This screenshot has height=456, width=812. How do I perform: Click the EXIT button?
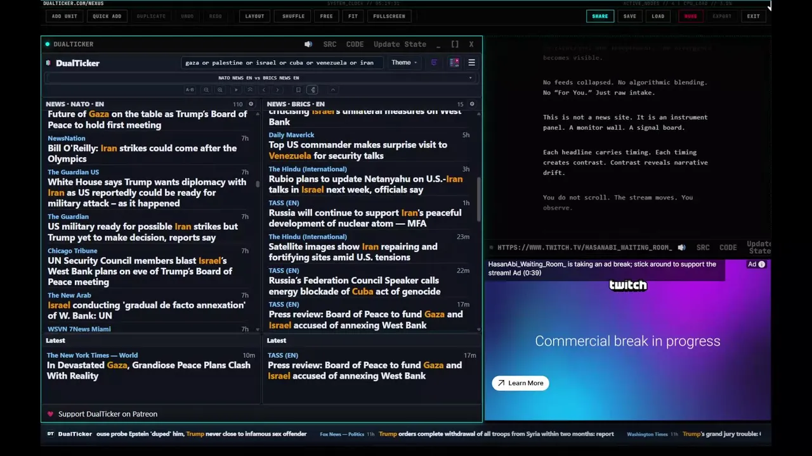click(753, 16)
